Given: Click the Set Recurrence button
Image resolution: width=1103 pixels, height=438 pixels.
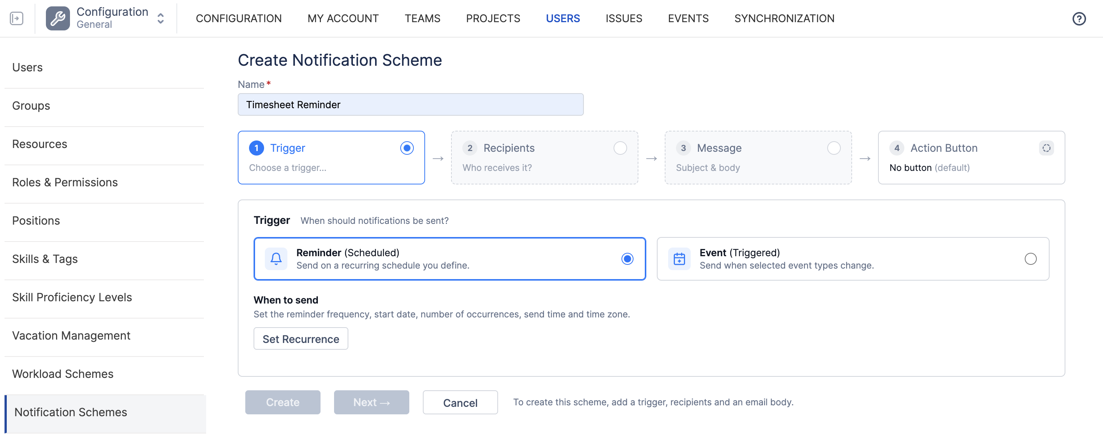Looking at the screenshot, I should pyautogui.click(x=301, y=339).
